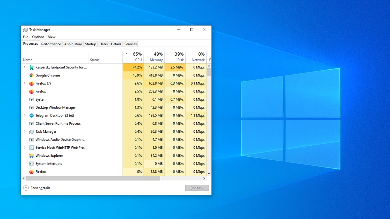Click the vertical scrollbar down arrow
Viewport: 390px width, 219px height.
[209, 173]
